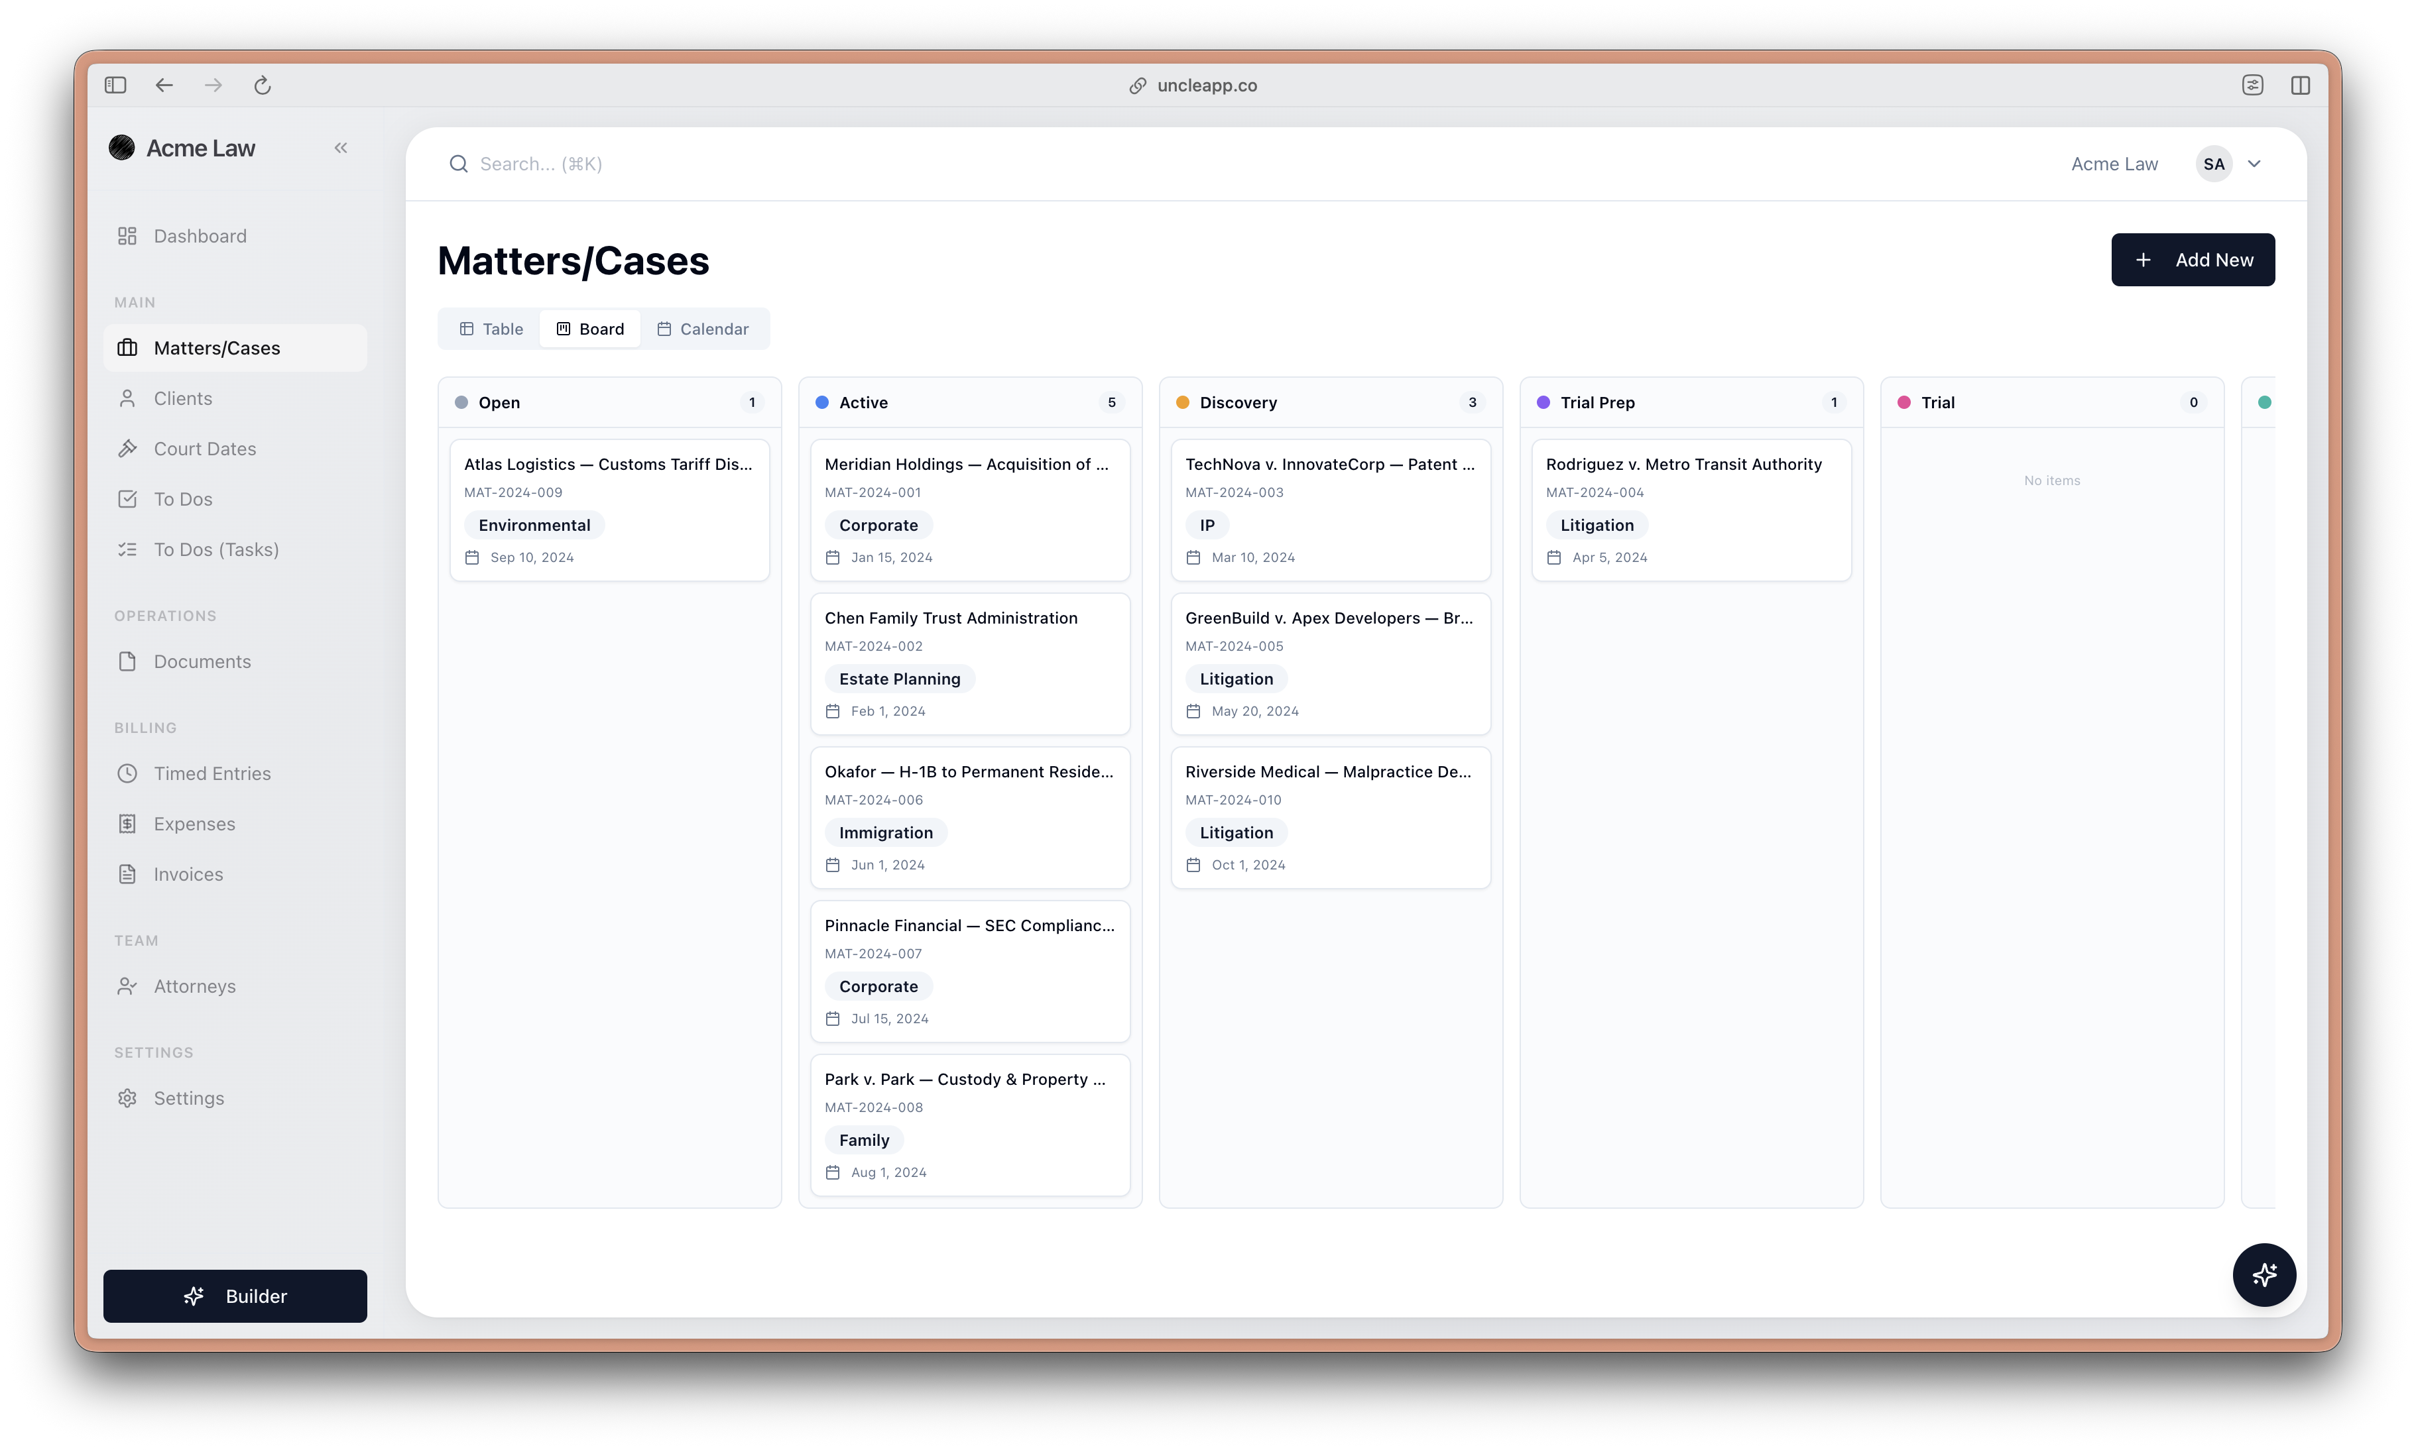Open the browser split view panel
This screenshot has height=1450, width=2416.
click(2301, 86)
